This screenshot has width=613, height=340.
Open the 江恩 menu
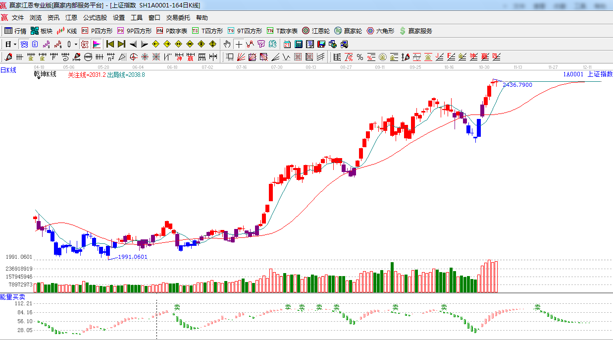(x=71, y=17)
